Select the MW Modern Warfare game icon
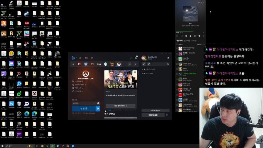This screenshot has height=148, width=263. (x=99, y=64)
